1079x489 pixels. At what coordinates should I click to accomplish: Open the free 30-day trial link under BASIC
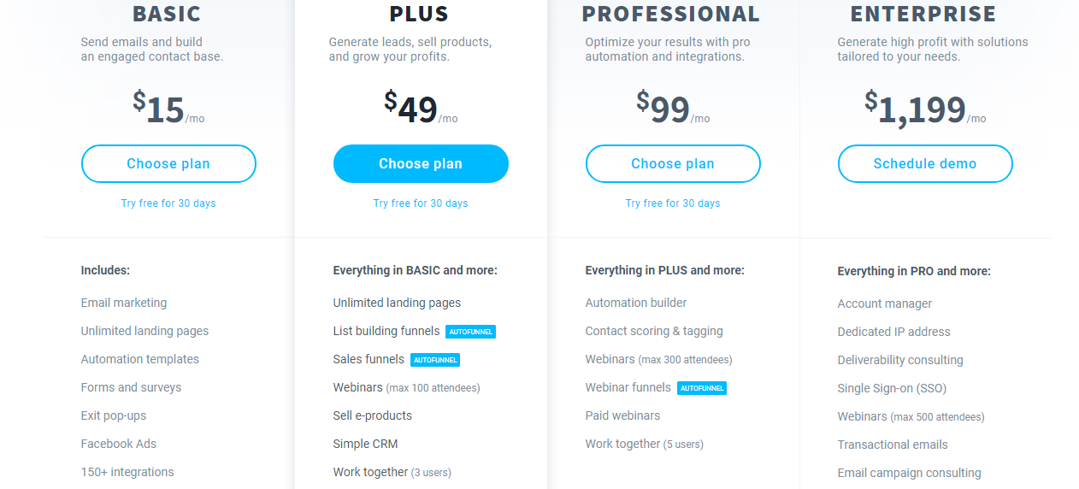tap(168, 203)
